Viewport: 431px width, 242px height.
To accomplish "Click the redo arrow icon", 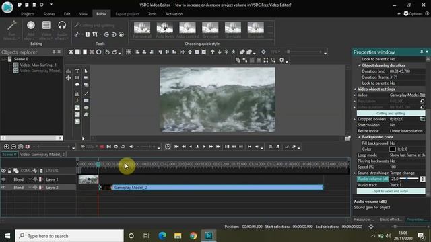I will pos(114,52).
